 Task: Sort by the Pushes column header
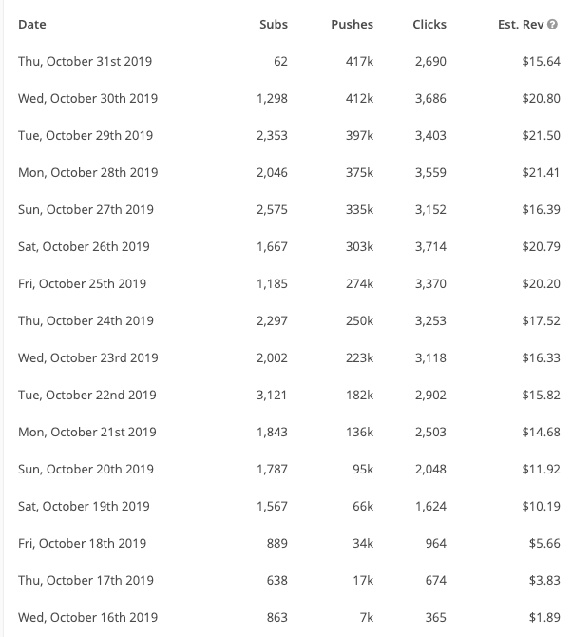click(352, 25)
